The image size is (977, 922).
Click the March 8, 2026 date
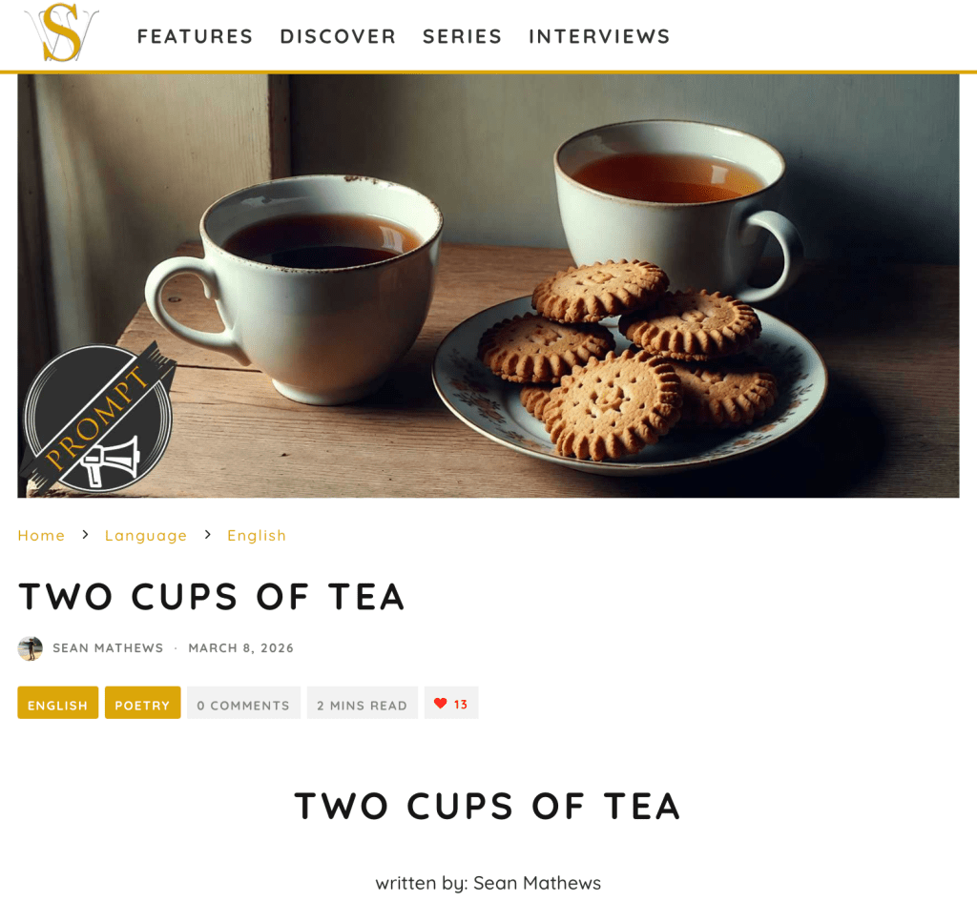pos(241,648)
